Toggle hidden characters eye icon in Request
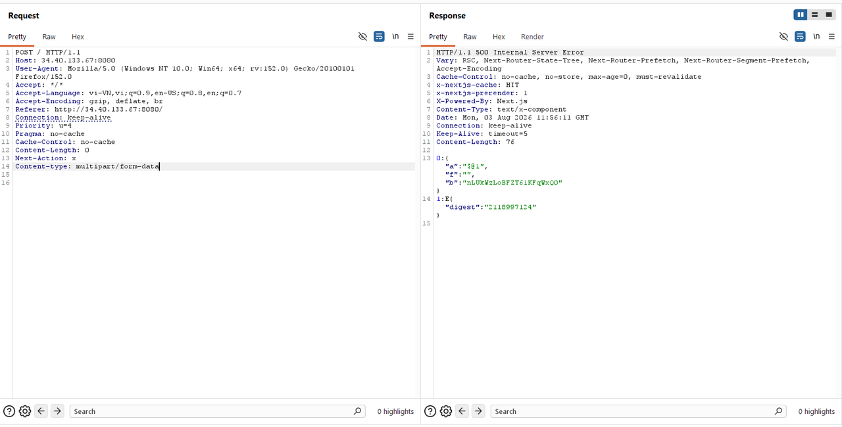This screenshot has height=427, width=842. (x=362, y=37)
